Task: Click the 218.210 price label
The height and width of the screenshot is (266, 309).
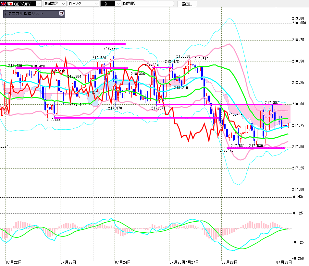Action: (x=181, y=88)
